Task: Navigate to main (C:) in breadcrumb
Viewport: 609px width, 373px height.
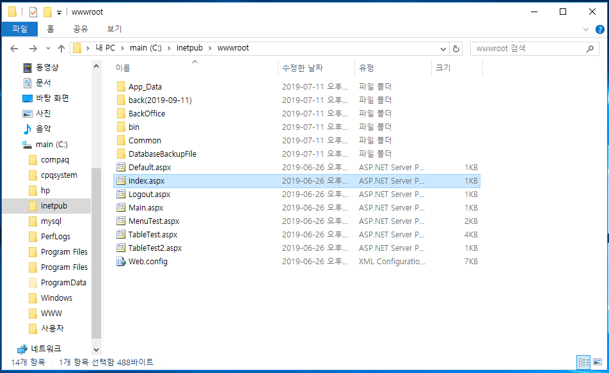Action: pyautogui.click(x=146, y=48)
